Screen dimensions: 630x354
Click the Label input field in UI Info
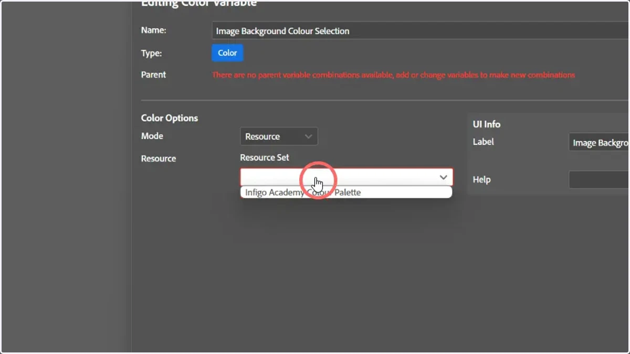600,143
